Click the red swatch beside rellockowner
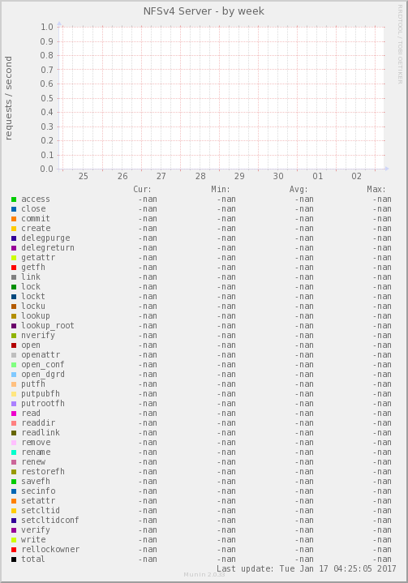 tap(14, 550)
